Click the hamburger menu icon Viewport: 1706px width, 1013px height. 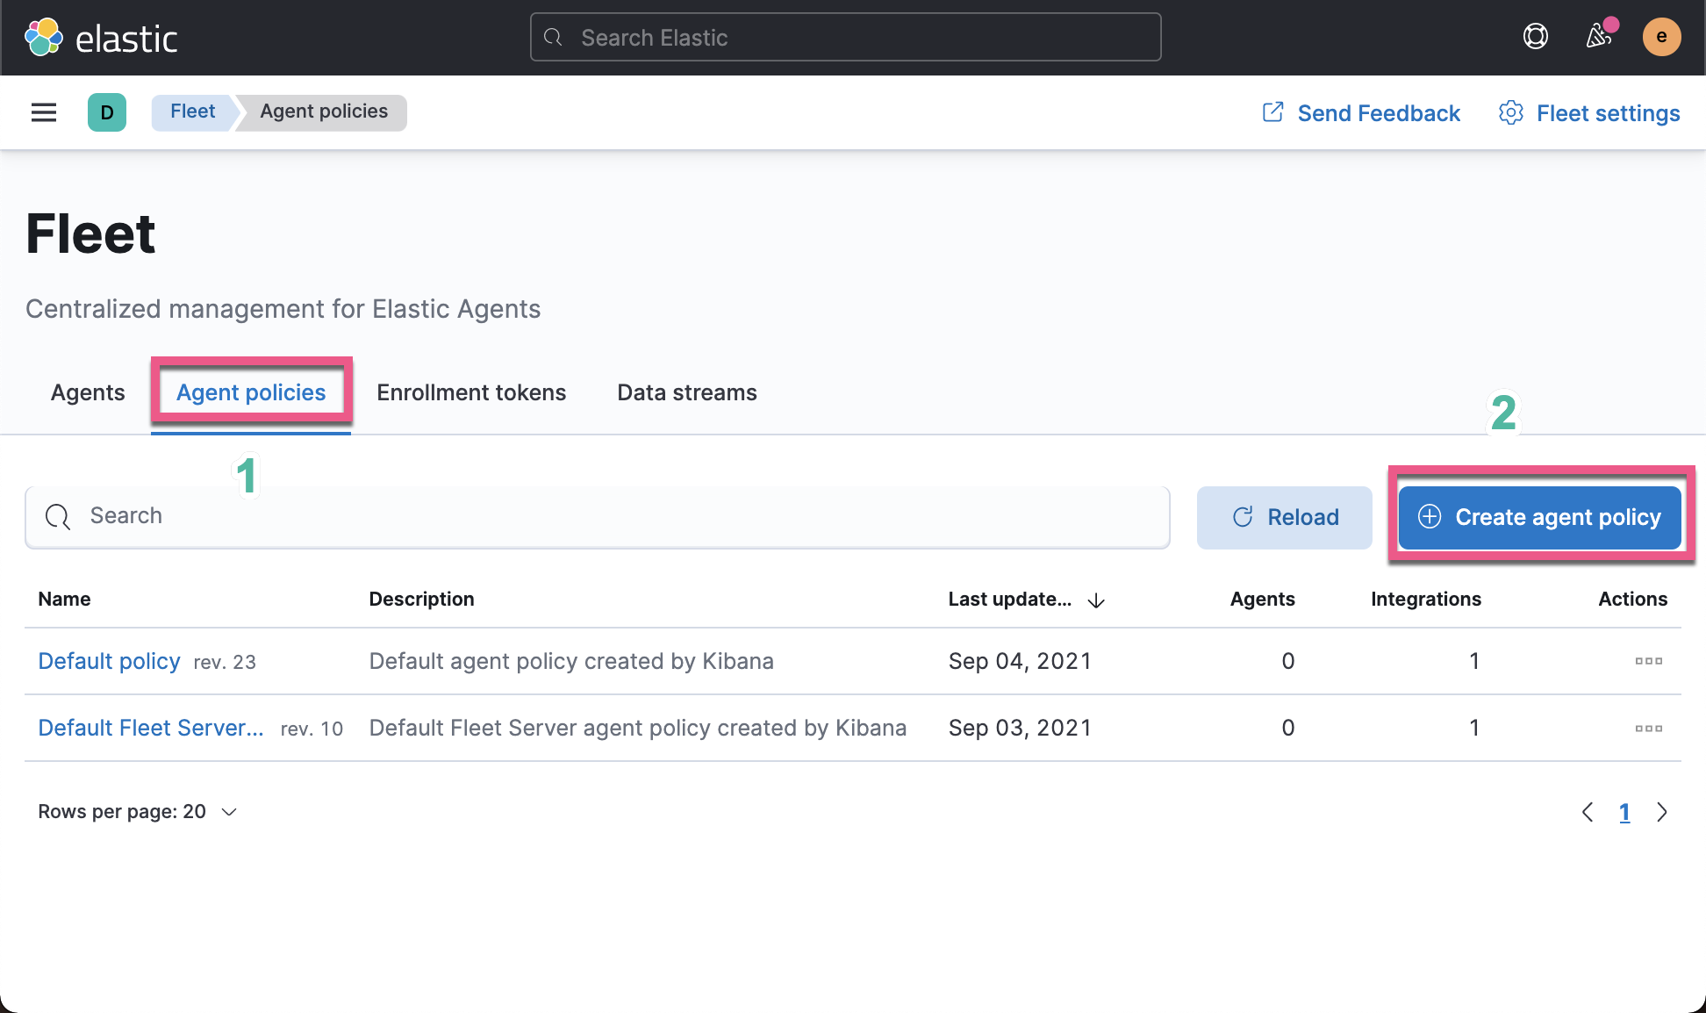pyautogui.click(x=43, y=111)
